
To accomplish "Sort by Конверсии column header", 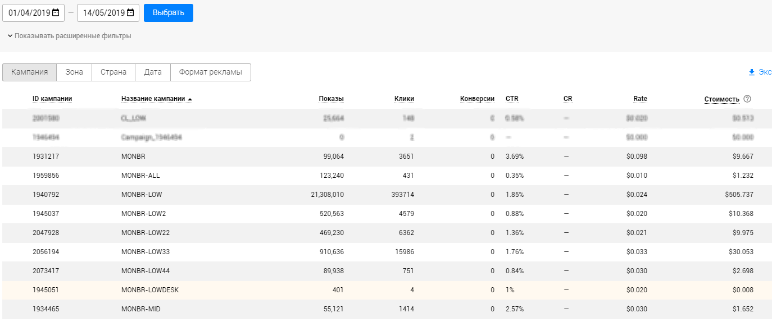I will tap(477, 99).
